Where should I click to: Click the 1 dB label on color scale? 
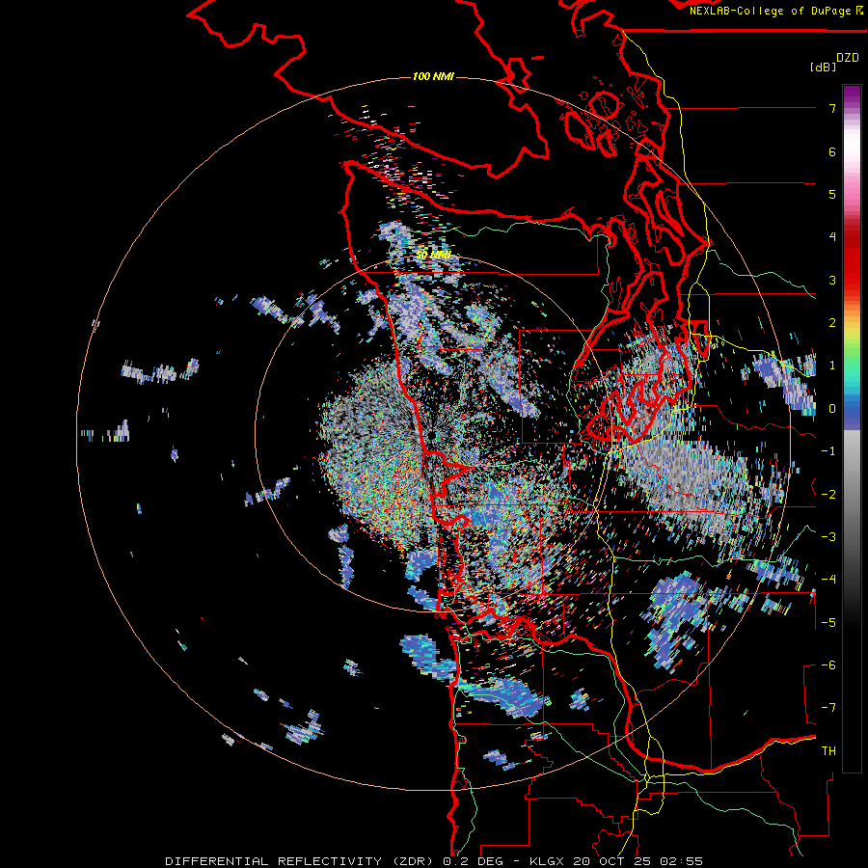coord(832,366)
